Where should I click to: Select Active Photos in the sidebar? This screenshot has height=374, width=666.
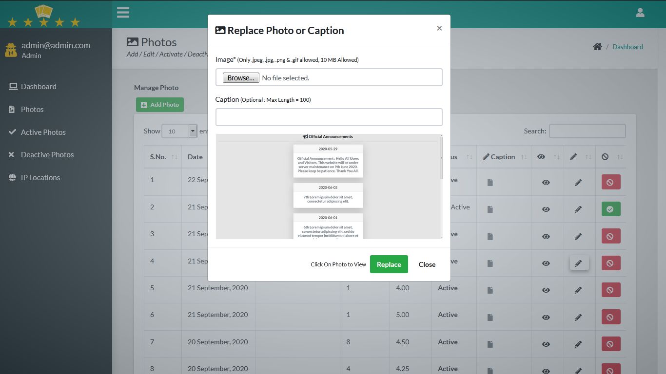(x=43, y=132)
